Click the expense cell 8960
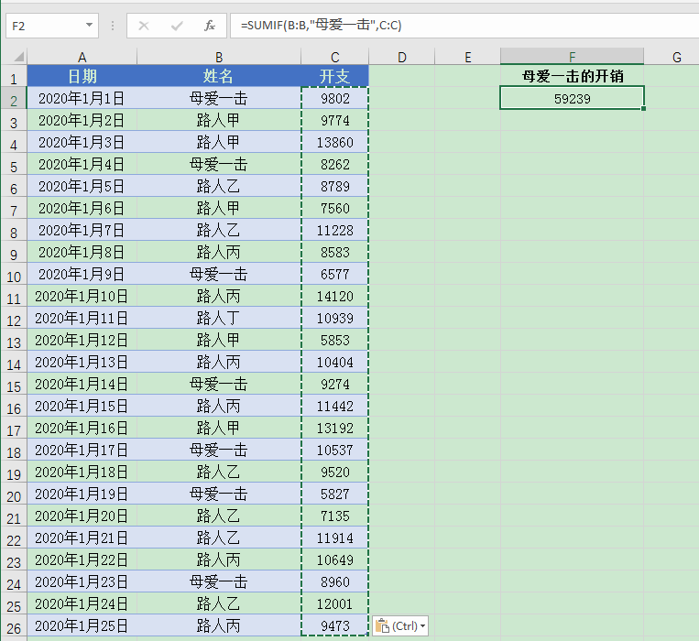 tap(334, 581)
